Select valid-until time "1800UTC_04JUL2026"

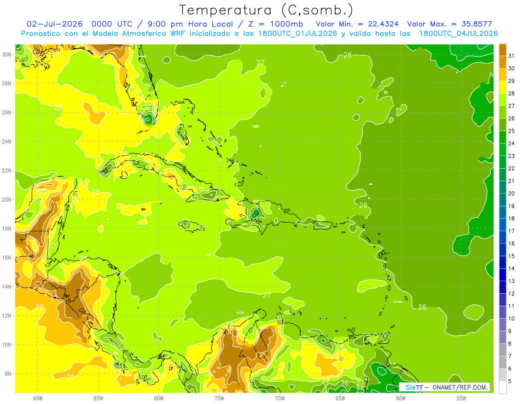click(x=458, y=34)
